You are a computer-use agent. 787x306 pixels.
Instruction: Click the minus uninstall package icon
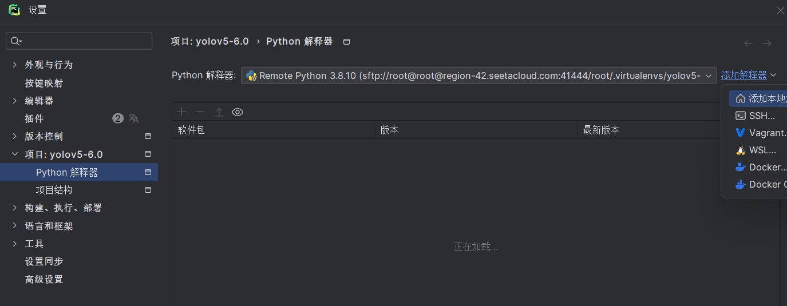(x=200, y=112)
